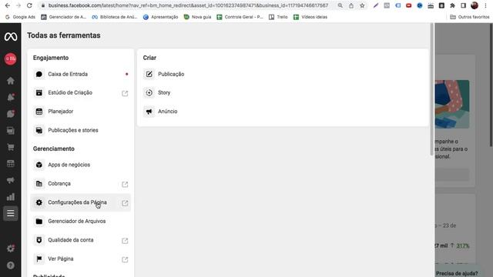Open Cobrança item
Screen dimensions: 493x277
pos(80,183)
